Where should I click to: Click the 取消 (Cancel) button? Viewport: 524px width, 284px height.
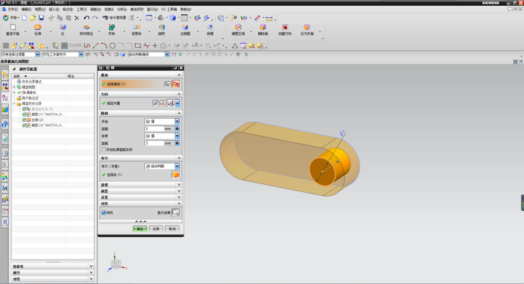tap(172, 228)
